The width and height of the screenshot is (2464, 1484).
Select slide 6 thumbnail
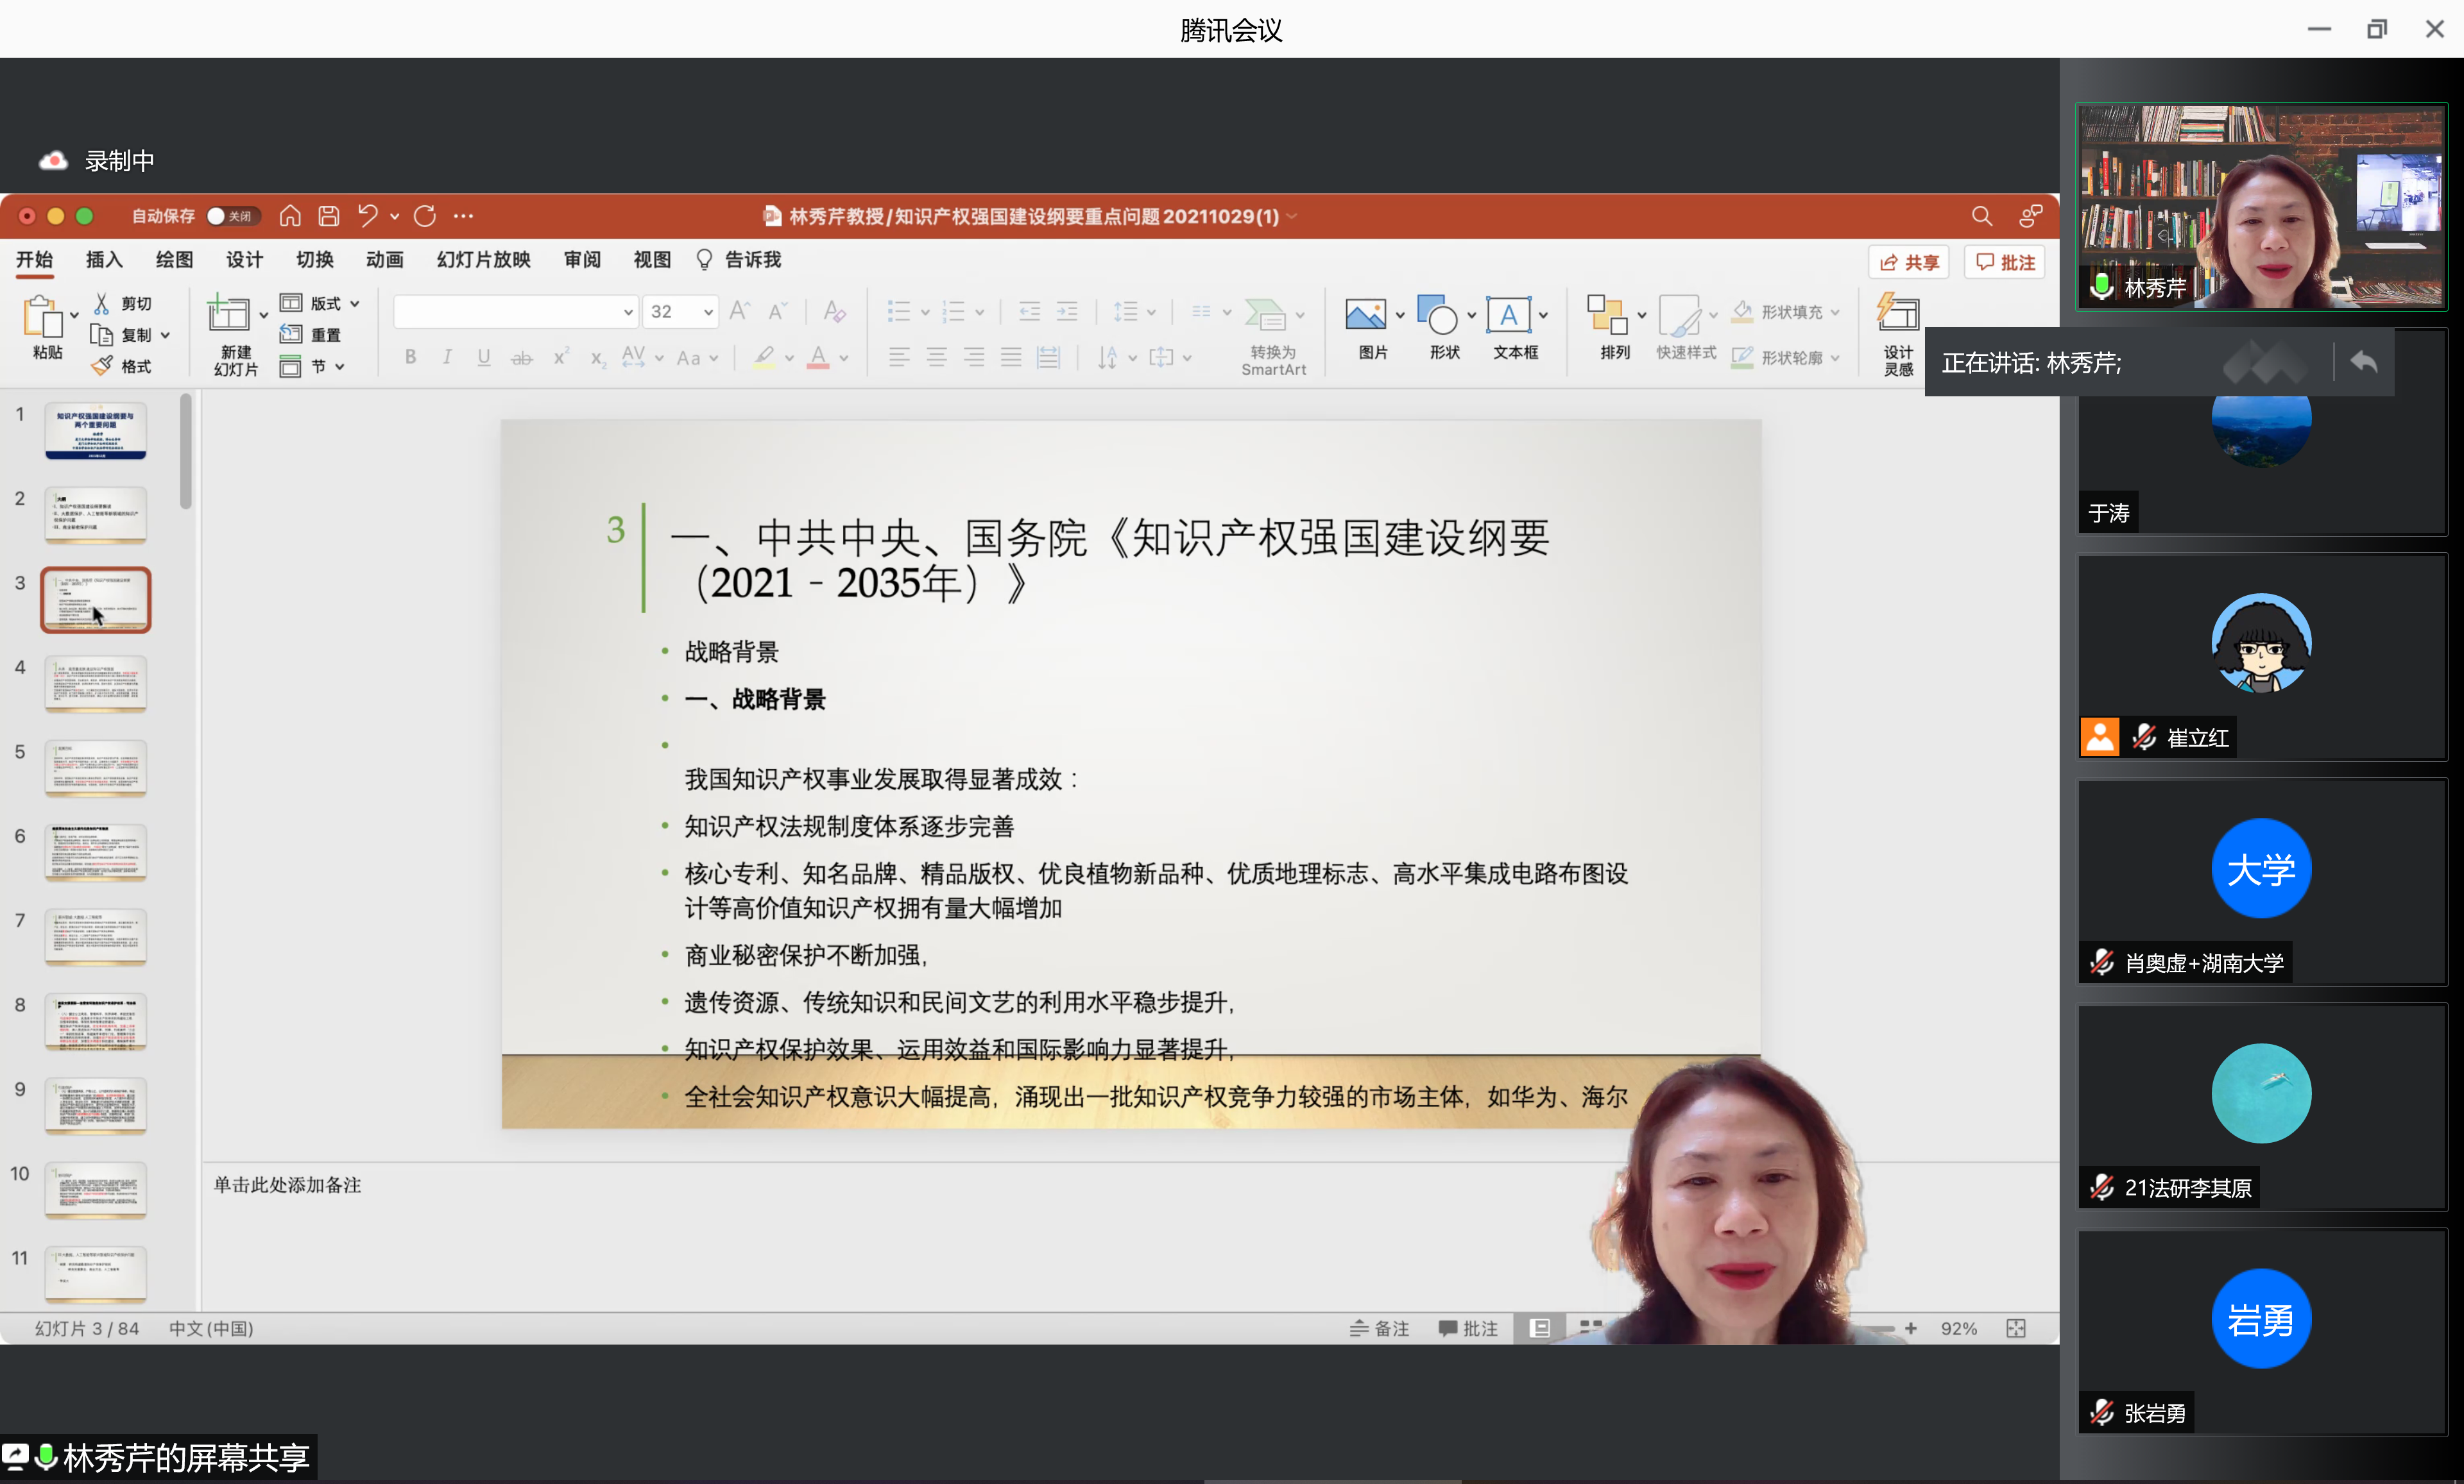pyautogui.click(x=96, y=852)
